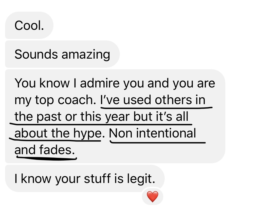Click the red heart reaction
Viewport: 257px width, 209px height.
[x=152, y=197]
